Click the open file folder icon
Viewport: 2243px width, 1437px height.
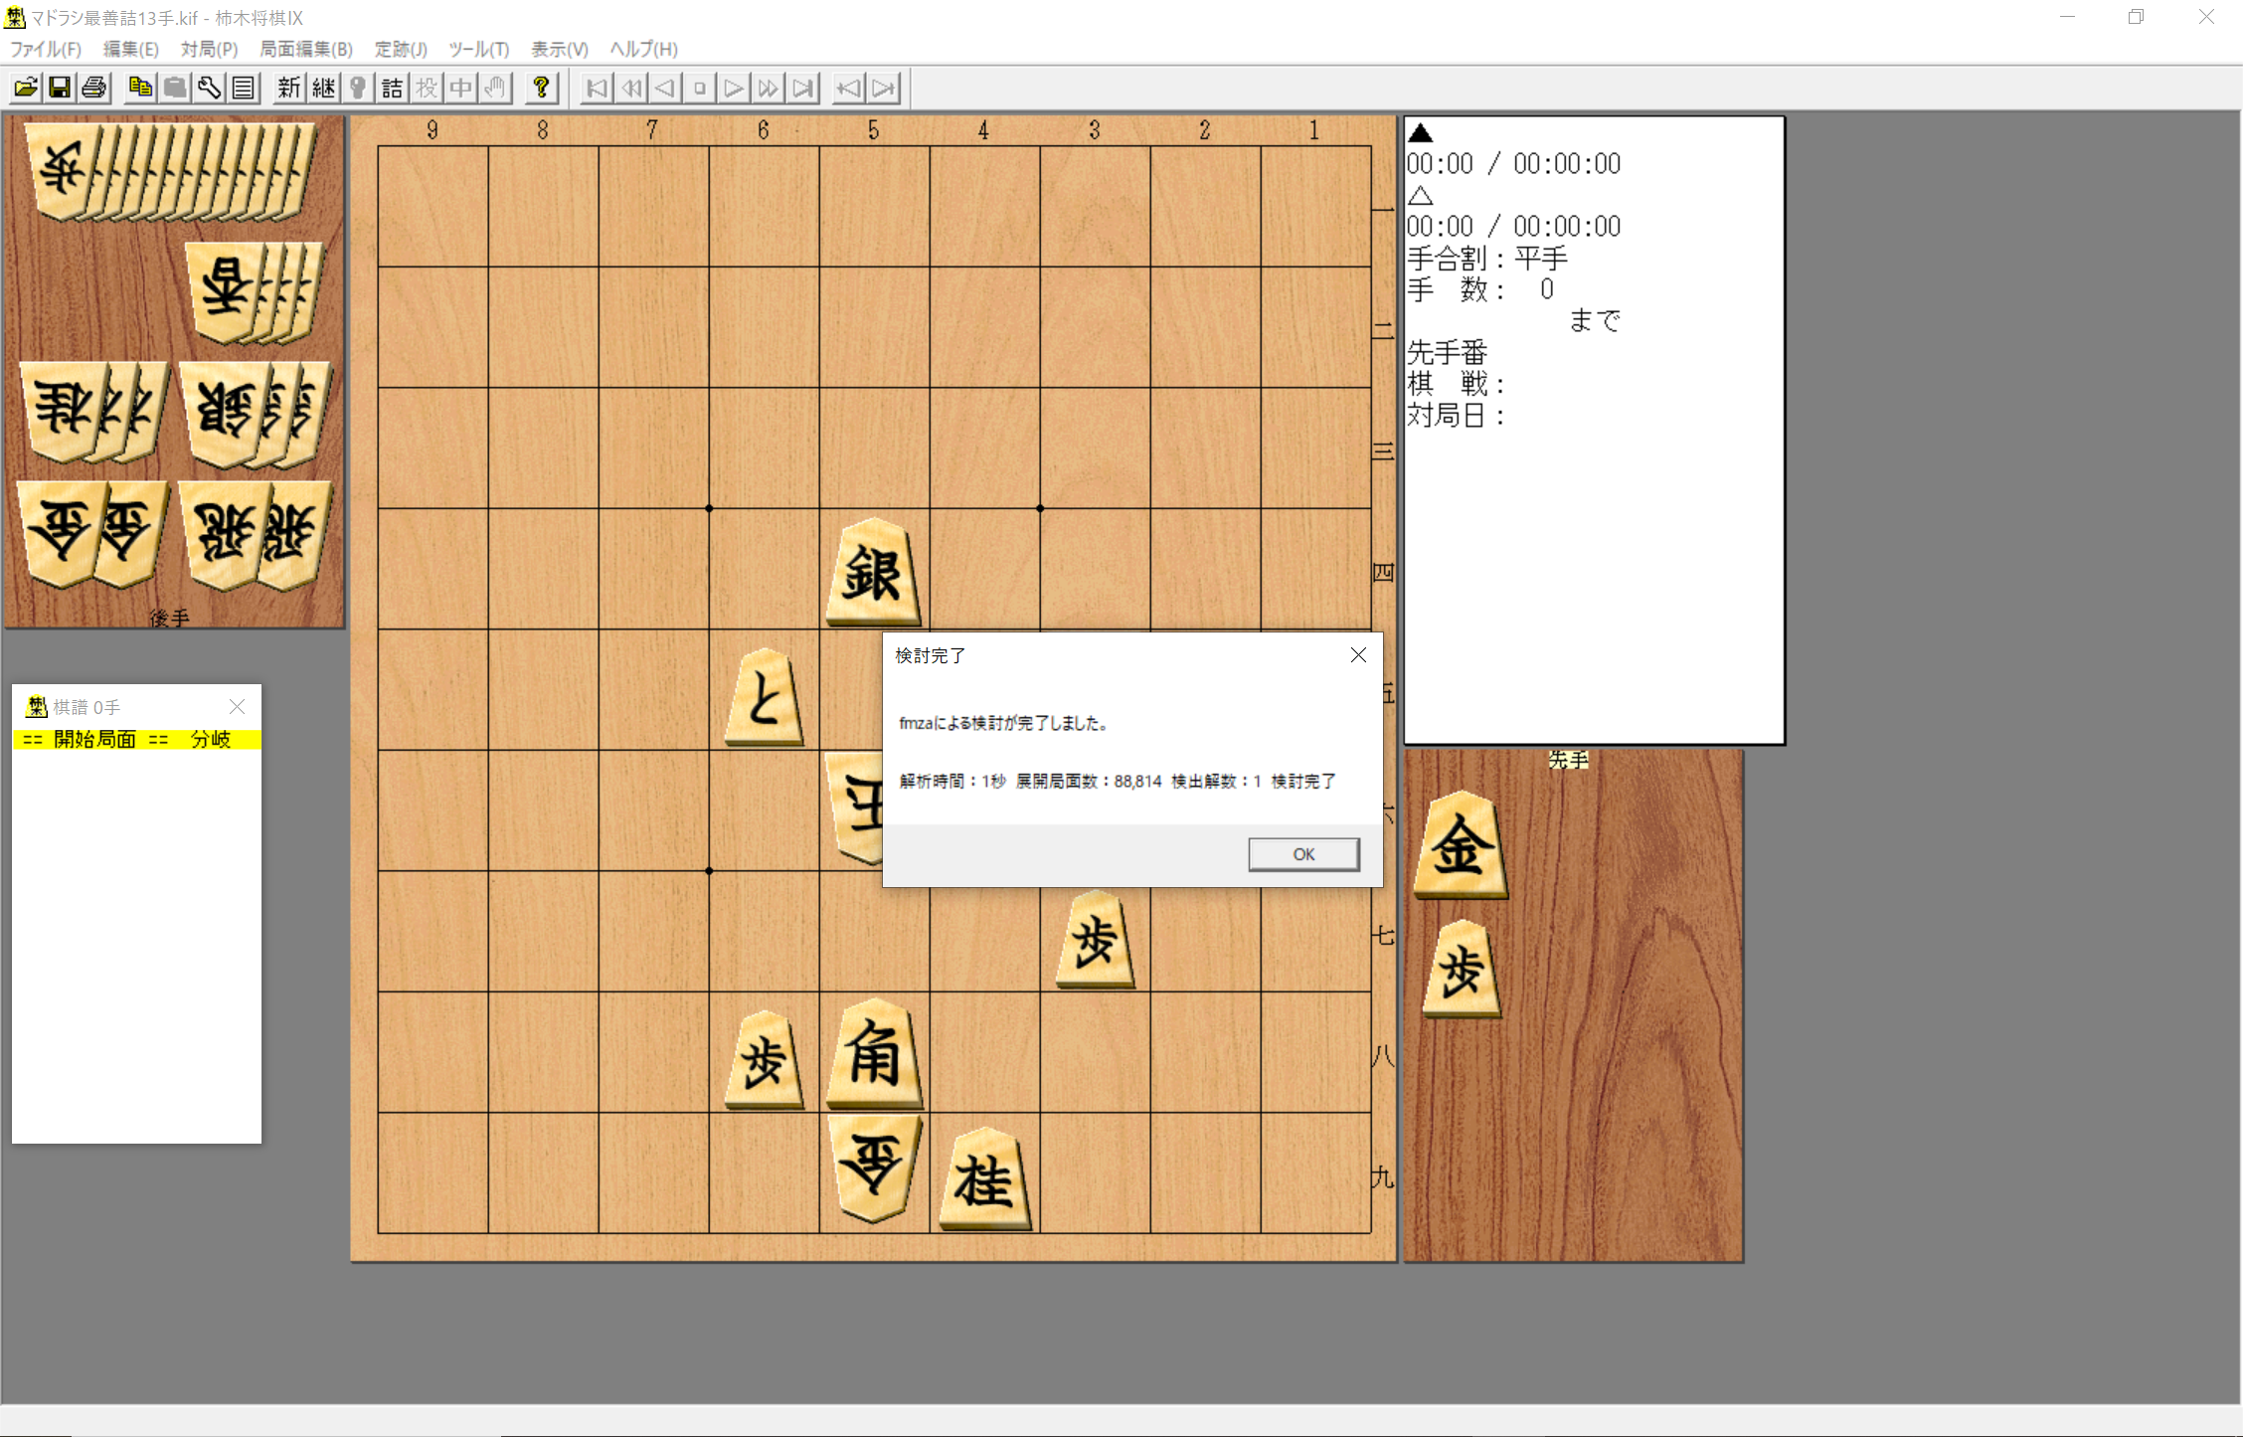(26, 88)
